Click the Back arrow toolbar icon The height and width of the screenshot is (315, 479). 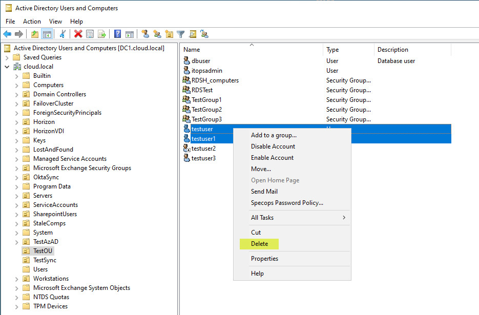[7, 34]
